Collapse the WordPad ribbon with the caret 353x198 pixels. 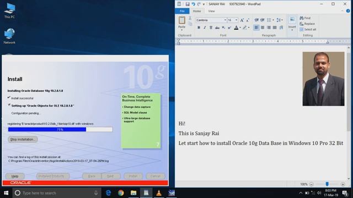tap(342, 11)
